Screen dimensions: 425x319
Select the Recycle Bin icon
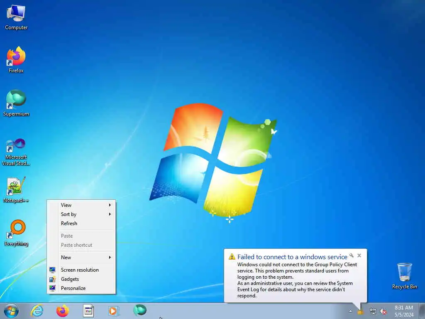(x=404, y=276)
